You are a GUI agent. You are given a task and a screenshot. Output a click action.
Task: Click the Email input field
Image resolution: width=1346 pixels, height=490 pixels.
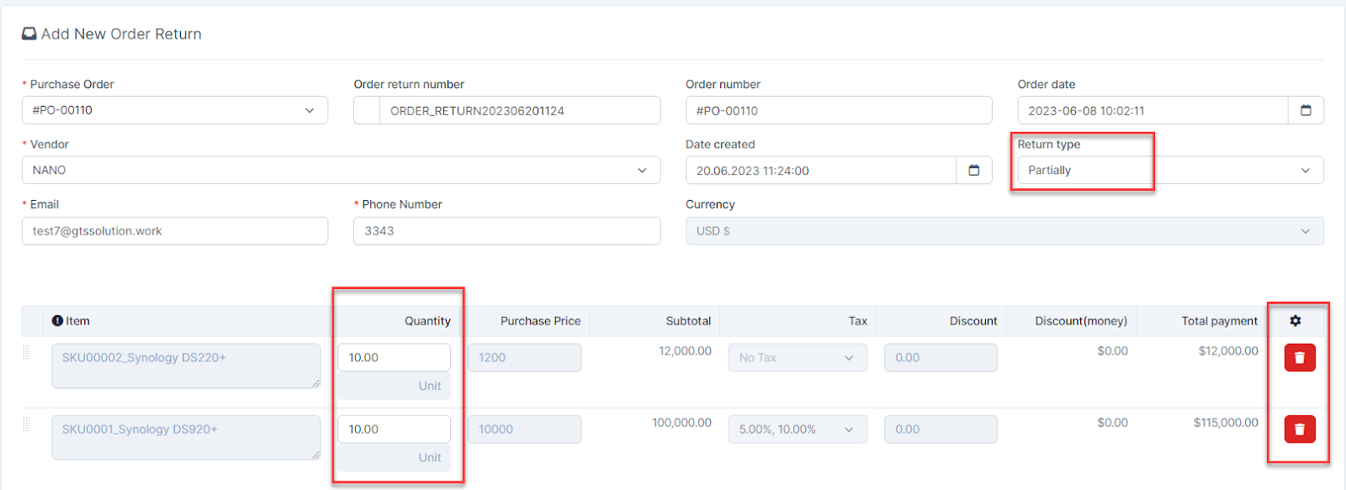tap(174, 231)
